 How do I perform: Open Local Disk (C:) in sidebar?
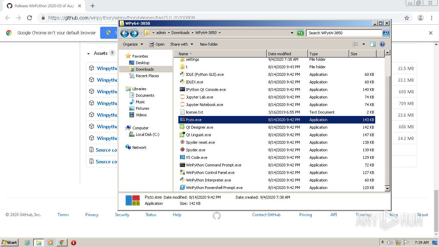pyautogui.click(x=147, y=134)
